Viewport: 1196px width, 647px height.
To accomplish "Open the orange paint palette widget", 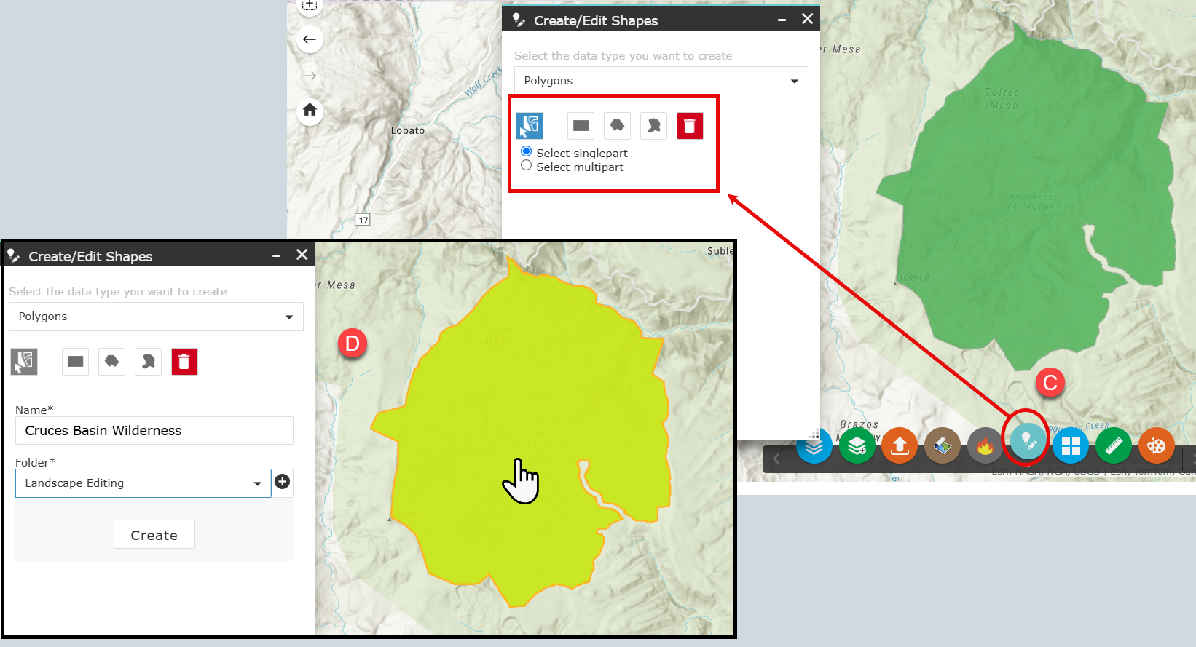I will [1157, 445].
